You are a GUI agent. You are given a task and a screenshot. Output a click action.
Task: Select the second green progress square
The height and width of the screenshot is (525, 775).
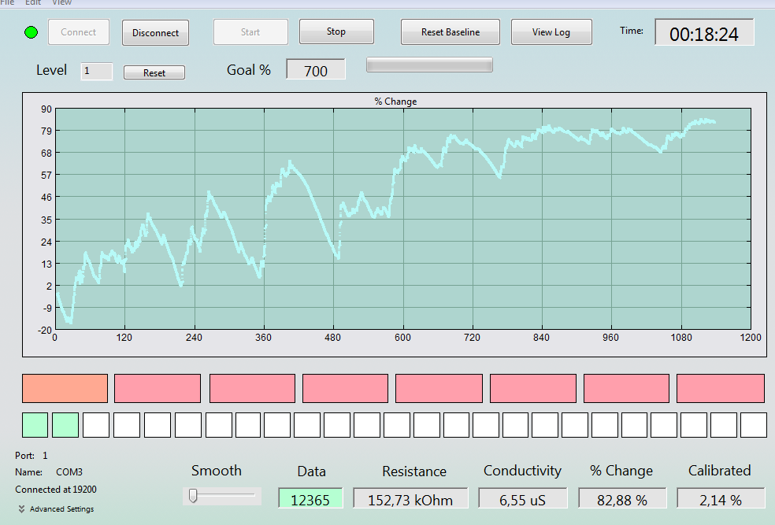[65, 425]
